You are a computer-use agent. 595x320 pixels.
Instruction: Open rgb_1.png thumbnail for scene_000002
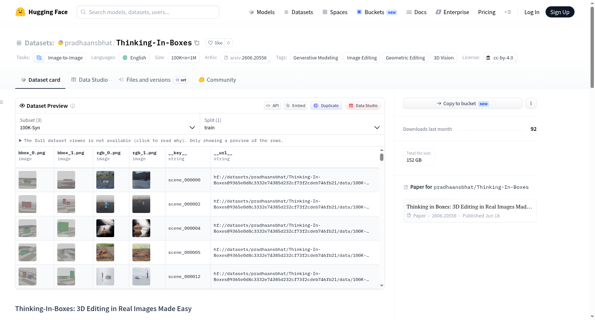(141, 204)
